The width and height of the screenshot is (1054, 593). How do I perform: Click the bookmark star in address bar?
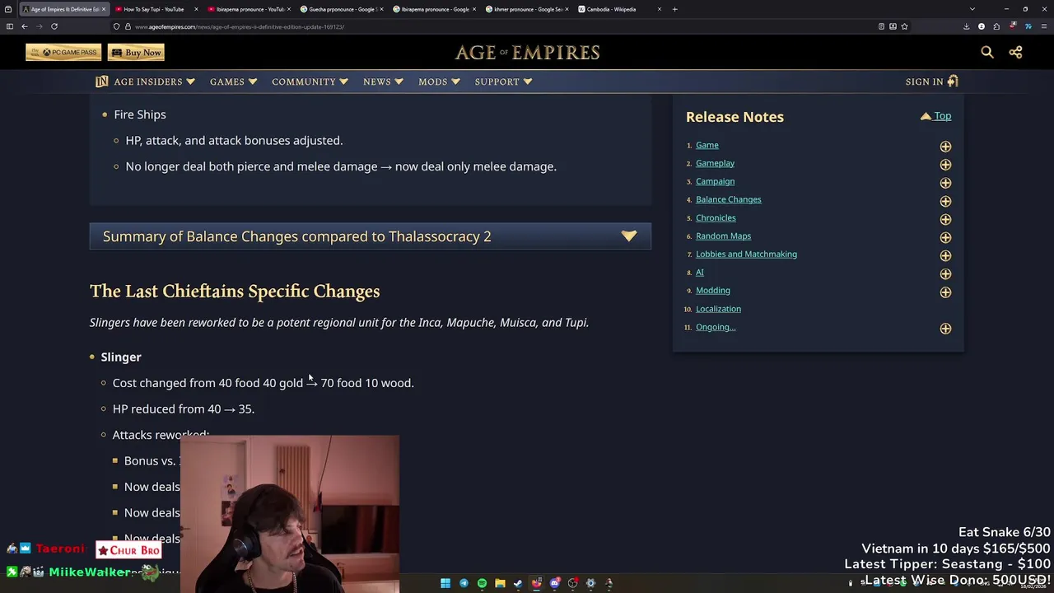(x=904, y=26)
